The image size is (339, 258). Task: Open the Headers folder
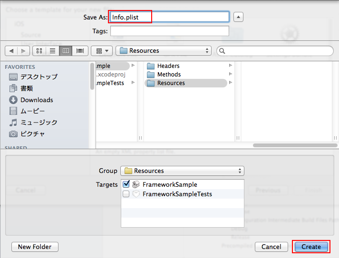pyautogui.click(x=186, y=66)
